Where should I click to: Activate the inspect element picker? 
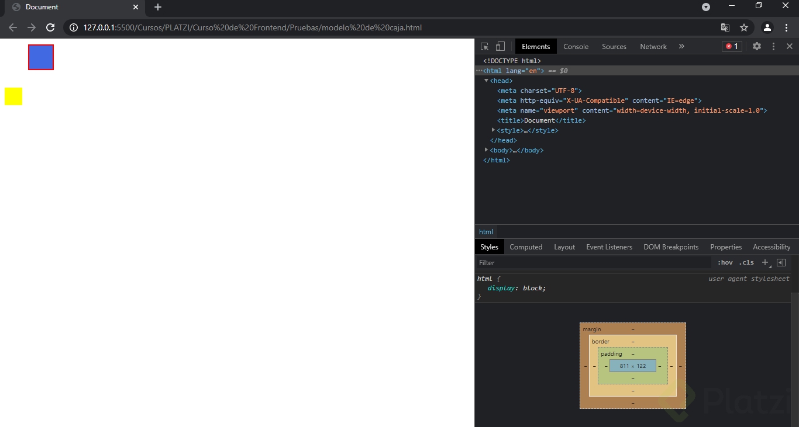(x=485, y=46)
